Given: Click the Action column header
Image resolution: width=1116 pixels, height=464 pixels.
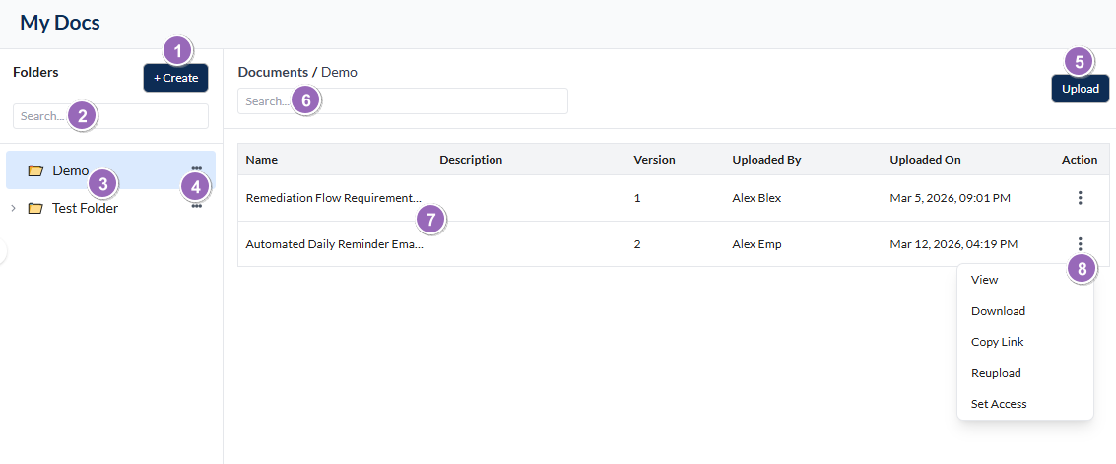Looking at the screenshot, I should [x=1080, y=160].
